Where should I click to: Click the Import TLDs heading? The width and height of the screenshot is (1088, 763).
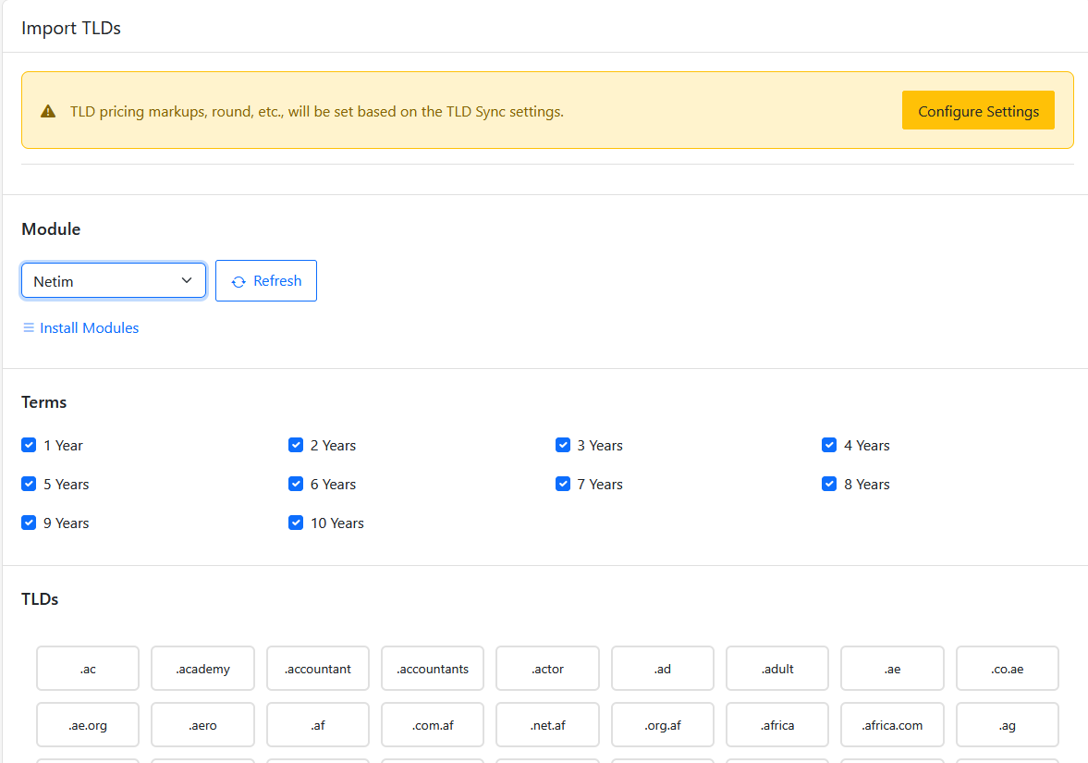(x=71, y=28)
